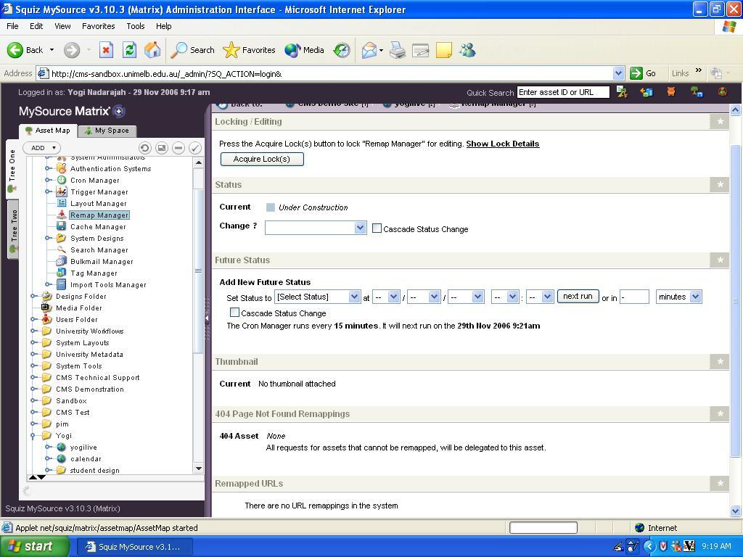Open the Select Status dropdown
Image resolution: width=743 pixels, height=557 pixels.
click(x=317, y=297)
